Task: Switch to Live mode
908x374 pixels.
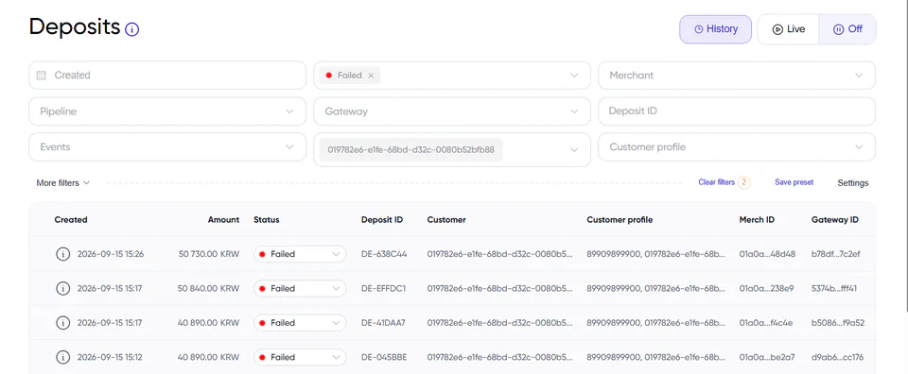Action: 788,29
